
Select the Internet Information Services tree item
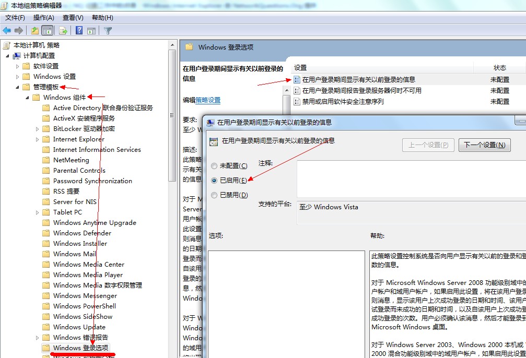coord(97,149)
